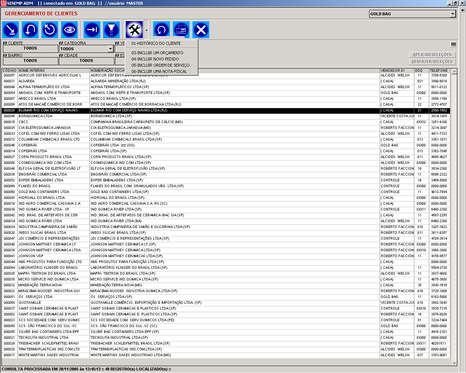The image size is (466, 373).
Task: Click the arrow-to-bar go-to icon
Action: 92,30
